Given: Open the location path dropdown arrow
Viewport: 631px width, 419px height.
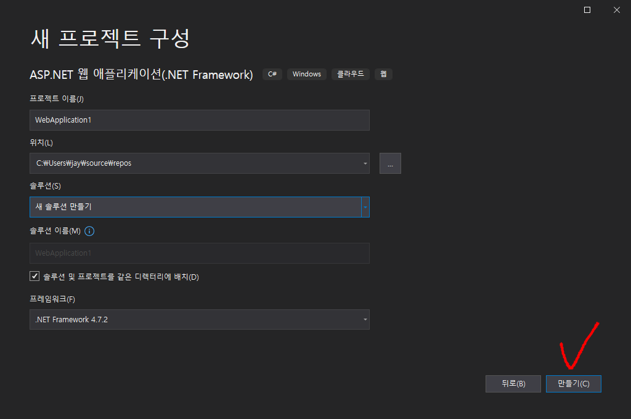Looking at the screenshot, I should point(365,163).
